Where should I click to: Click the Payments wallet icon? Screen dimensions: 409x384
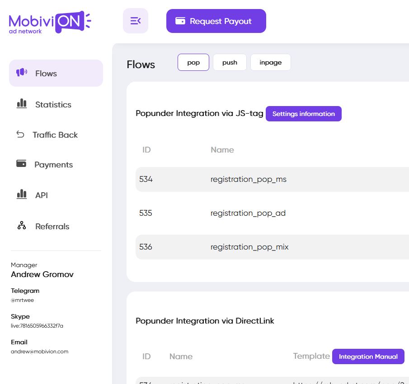tap(21, 164)
